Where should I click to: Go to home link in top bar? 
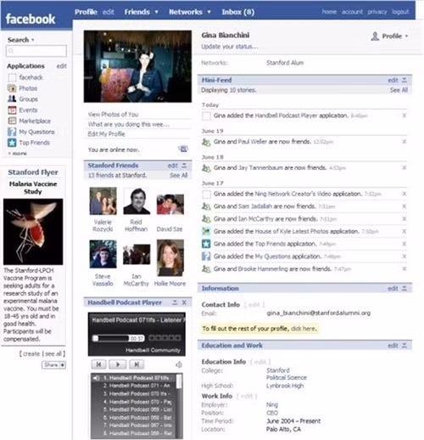pos(329,12)
